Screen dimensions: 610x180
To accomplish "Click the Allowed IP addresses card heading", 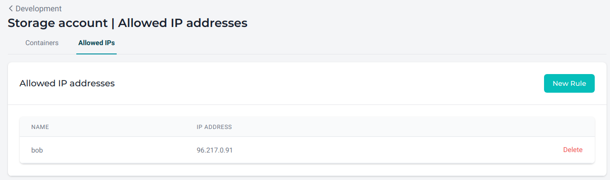I will click(67, 83).
